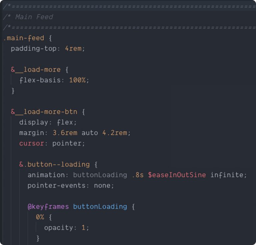Viewport: 256px width, 245px height.
Task: Click the .8s animation duration value
Action: click(137, 175)
